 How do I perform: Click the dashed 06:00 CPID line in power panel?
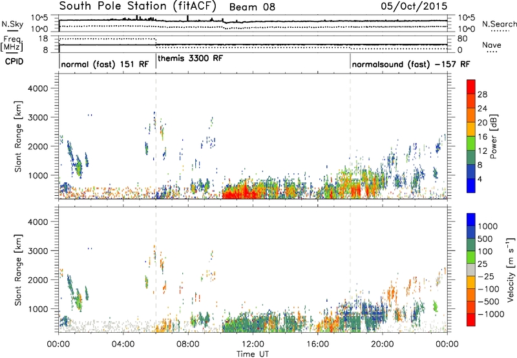(x=156, y=136)
